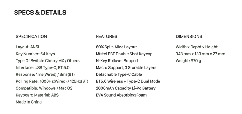The height and width of the screenshot is (114, 242).
Task: Select the SPECIFICATION column header
Action: click(x=31, y=37)
